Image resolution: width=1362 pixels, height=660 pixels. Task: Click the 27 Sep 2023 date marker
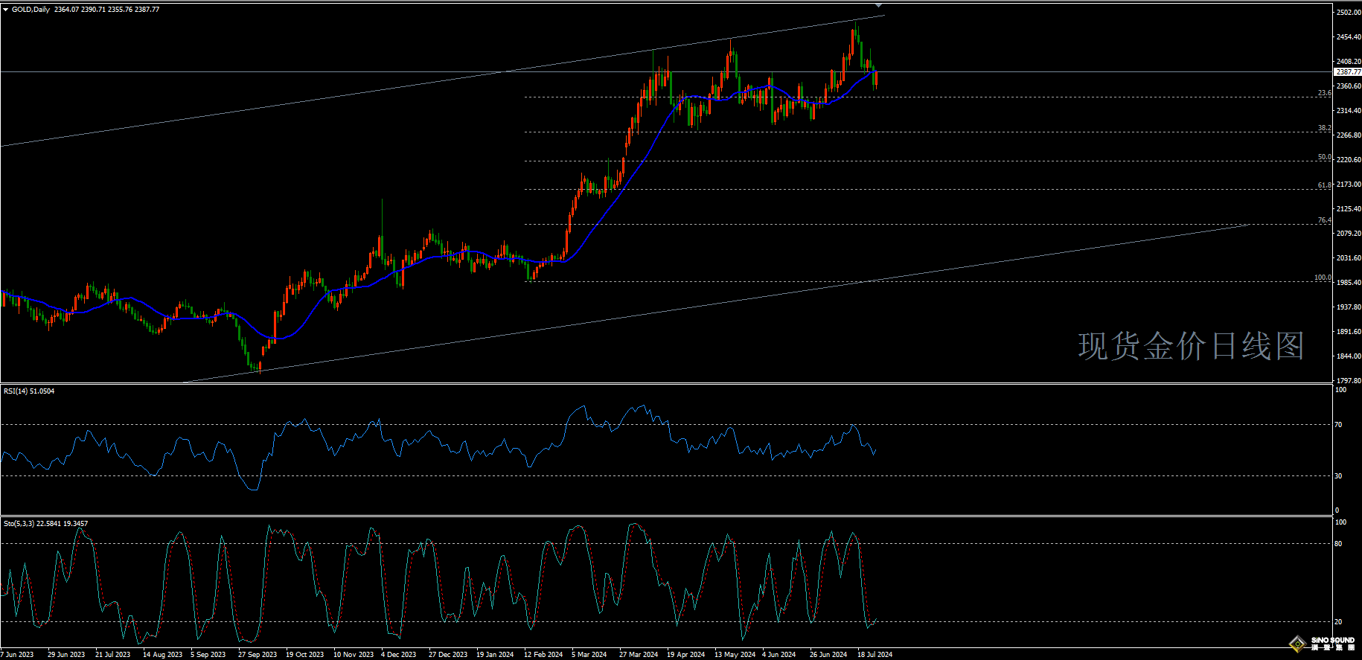(257, 655)
